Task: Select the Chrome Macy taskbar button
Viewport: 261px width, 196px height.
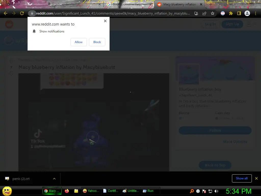Action: [x=52, y=191]
